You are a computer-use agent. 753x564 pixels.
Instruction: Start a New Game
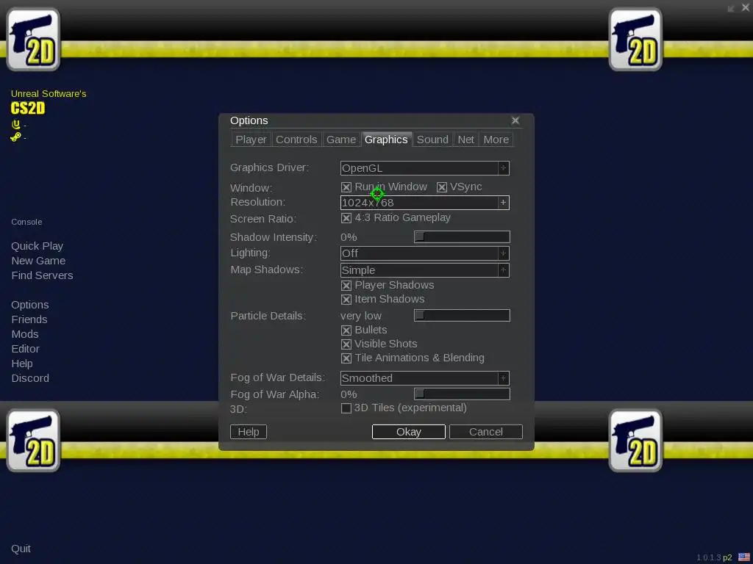click(38, 261)
